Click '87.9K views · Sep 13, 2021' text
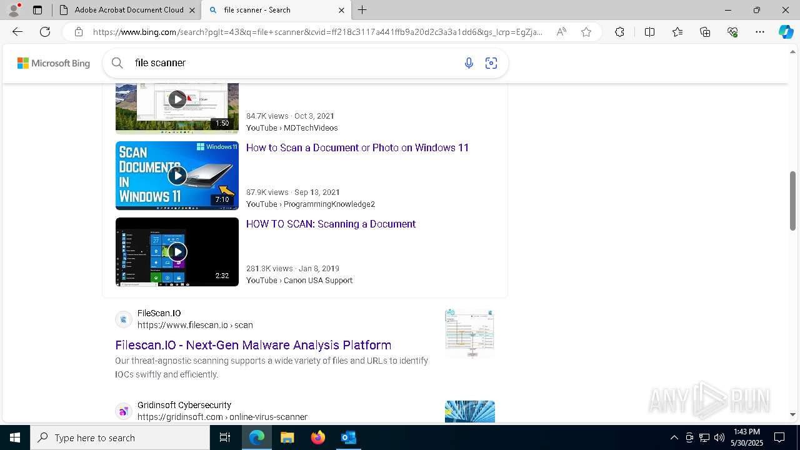The image size is (800, 450). [293, 192]
